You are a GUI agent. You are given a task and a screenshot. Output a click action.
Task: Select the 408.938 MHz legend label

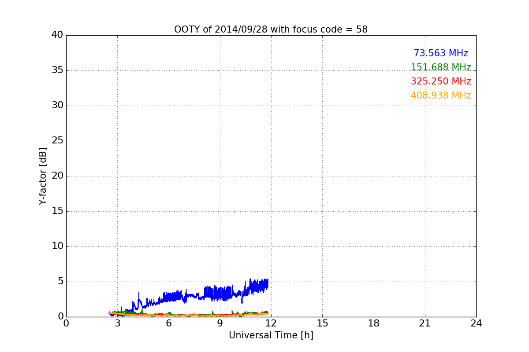(441, 95)
